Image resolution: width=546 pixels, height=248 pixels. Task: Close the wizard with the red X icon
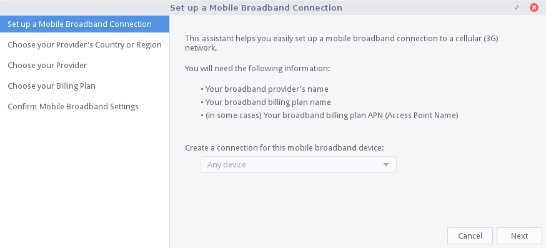click(x=534, y=7)
